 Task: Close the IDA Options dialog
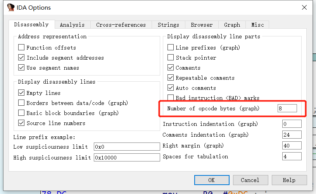pos(304,7)
